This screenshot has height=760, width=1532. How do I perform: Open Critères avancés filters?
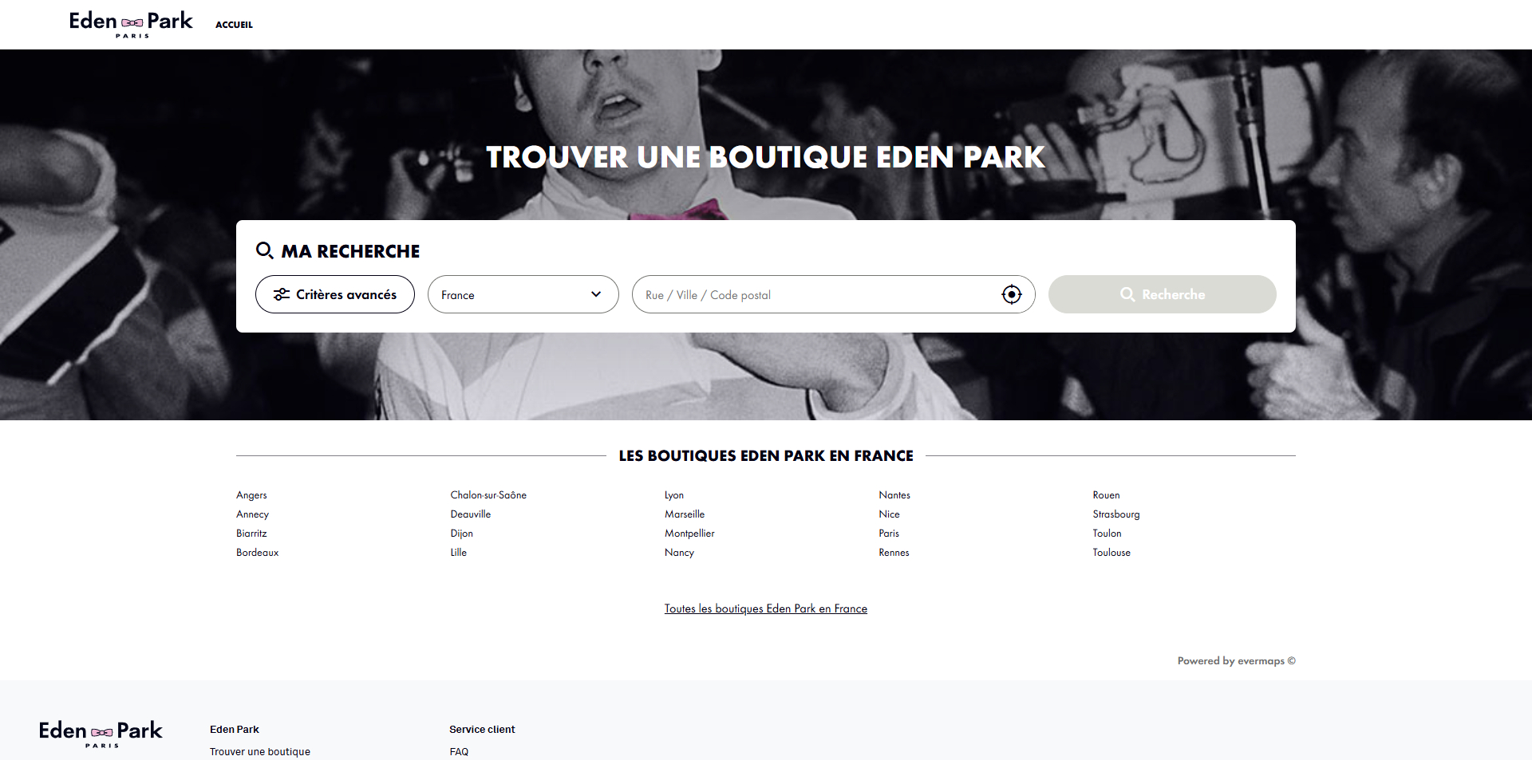click(x=335, y=294)
